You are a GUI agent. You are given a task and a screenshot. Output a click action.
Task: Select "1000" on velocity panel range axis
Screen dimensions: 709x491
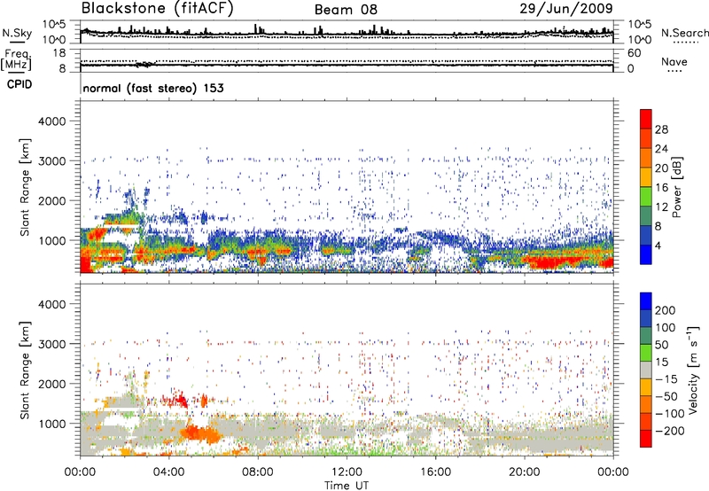51,424
